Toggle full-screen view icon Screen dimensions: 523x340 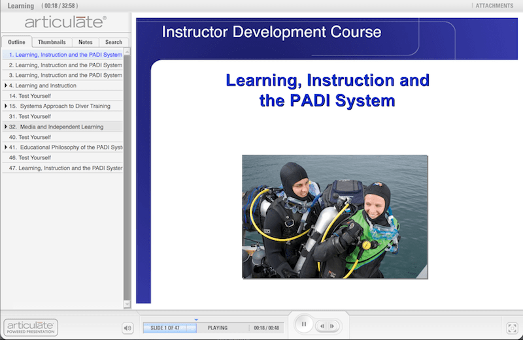(x=512, y=328)
